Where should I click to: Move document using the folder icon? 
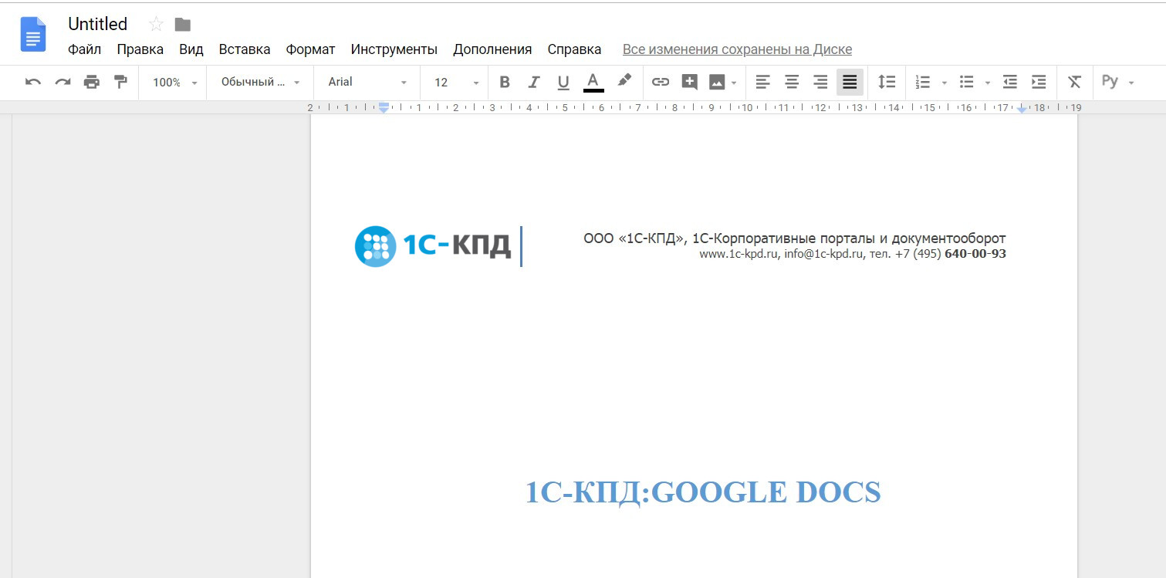pyautogui.click(x=182, y=25)
